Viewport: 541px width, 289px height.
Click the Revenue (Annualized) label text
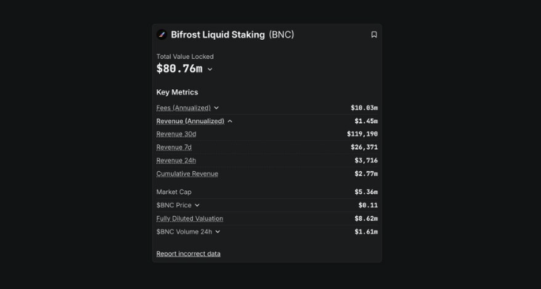click(190, 121)
